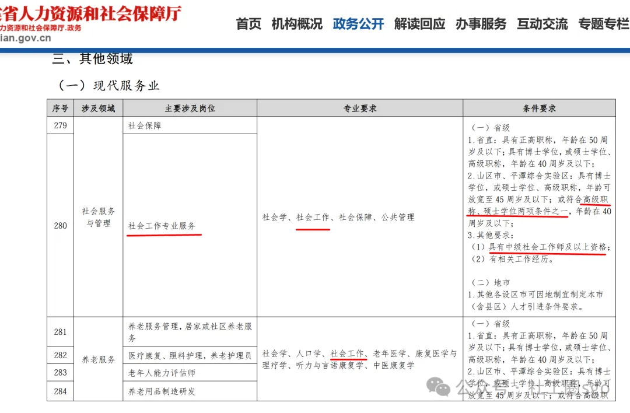Image resolution: width=630 pixels, height=413 pixels.
Task: Click row number 279 cell
Action: coord(60,125)
